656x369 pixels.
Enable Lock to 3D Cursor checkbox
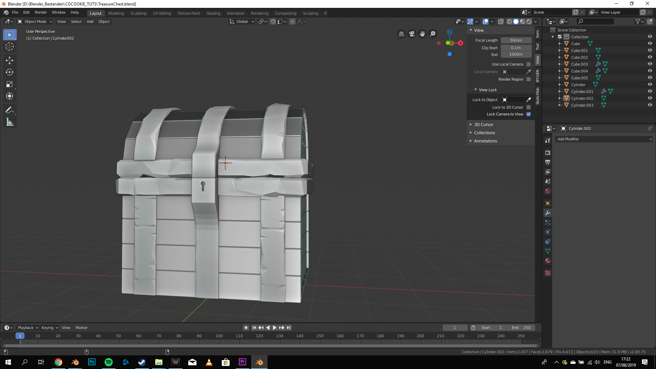529,107
